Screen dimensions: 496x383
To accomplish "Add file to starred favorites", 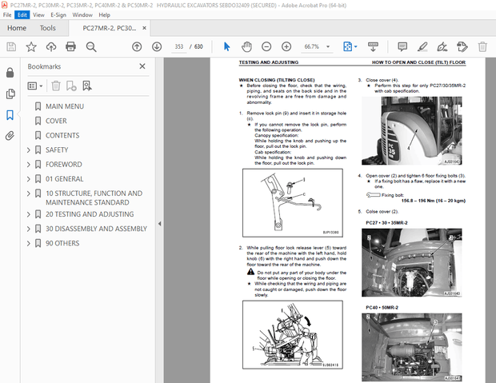I will 31,47.
